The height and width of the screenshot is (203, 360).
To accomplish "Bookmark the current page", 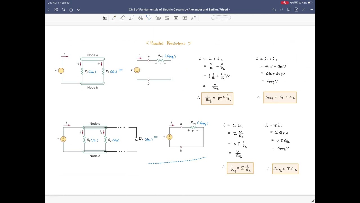I will (x=289, y=10).
